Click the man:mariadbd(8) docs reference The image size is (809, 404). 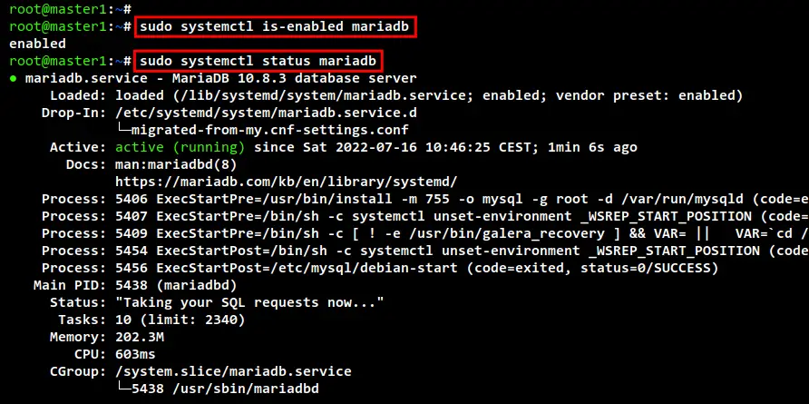tap(175, 165)
